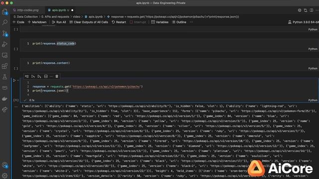This screenshot has height=179, width=319.
Task: Click the Split Editor icon
Action: click(312, 10)
